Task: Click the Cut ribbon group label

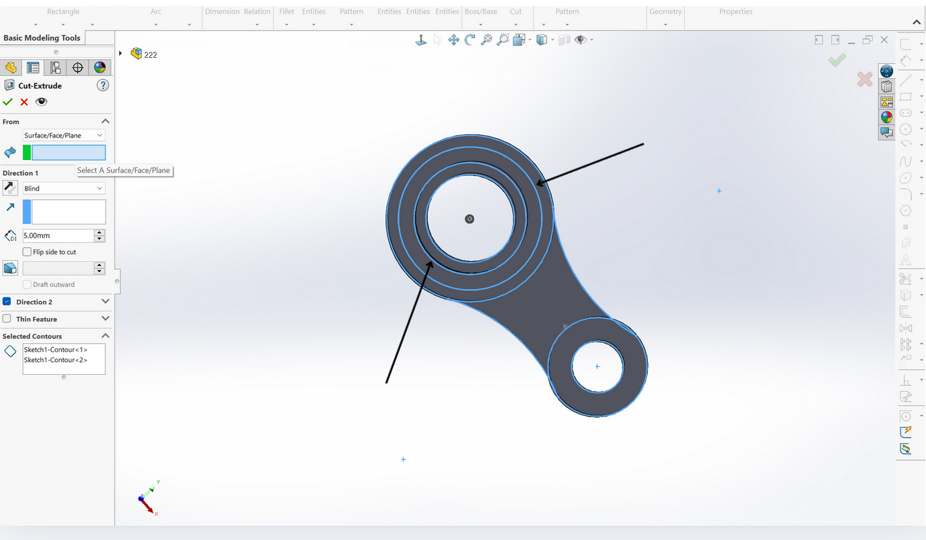Action: 516,12
